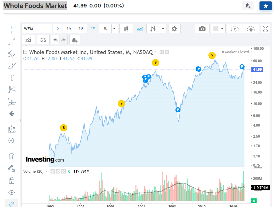Select the text annotation tool
The width and height of the screenshot is (277, 207).
12,78
